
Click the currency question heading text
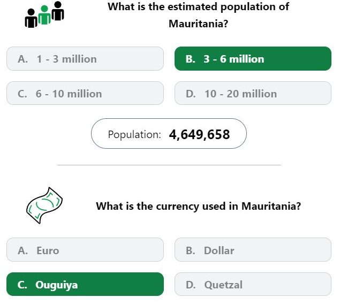pyautogui.click(x=198, y=206)
